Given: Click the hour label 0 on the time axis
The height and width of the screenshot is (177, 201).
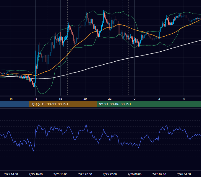Looking at the screenshot, I should [134, 99].
